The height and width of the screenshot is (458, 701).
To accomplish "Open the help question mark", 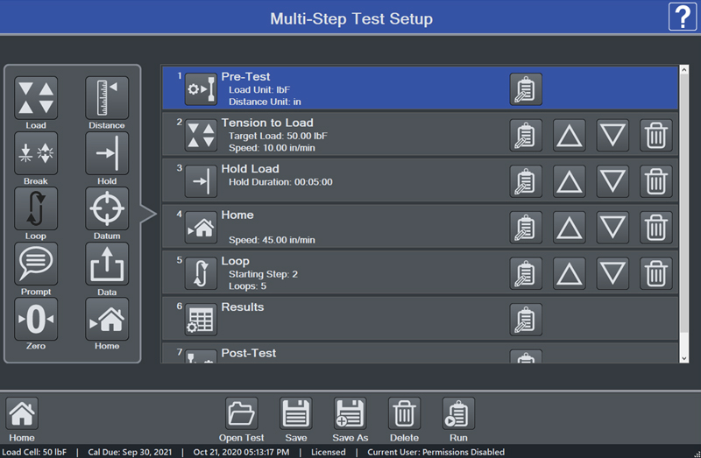I will [x=683, y=18].
